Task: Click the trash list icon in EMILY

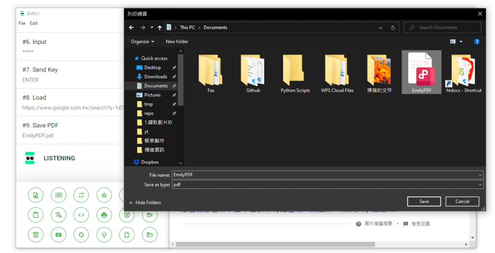Action: tap(150, 216)
